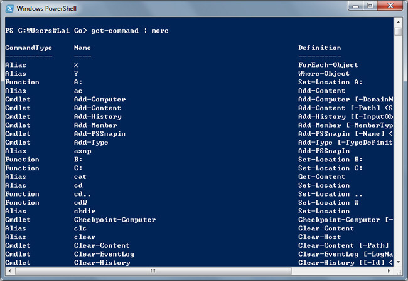This screenshot has width=408, height=281.
Task: Click the vertical scrollbar down arrow
Action: [x=398, y=262]
